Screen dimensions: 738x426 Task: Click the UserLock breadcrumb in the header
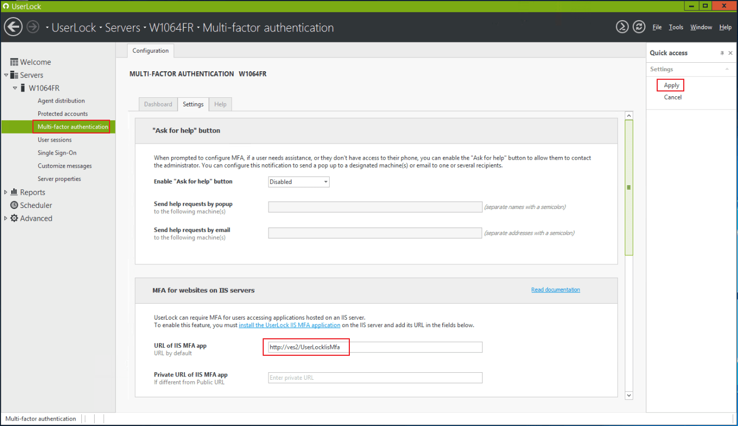click(74, 28)
